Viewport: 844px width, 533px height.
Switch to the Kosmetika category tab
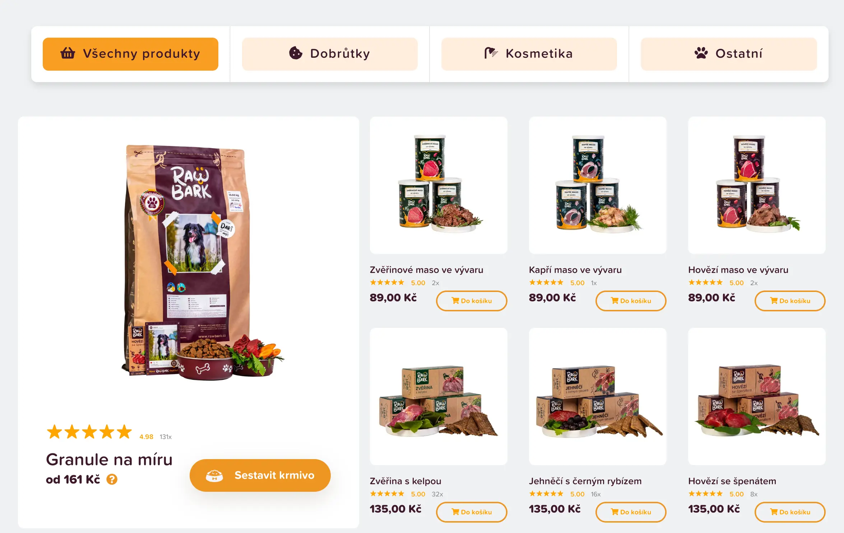point(529,54)
